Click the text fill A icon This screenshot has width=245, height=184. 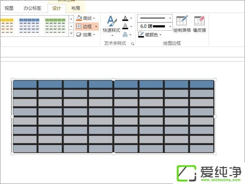tap(125, 18)
